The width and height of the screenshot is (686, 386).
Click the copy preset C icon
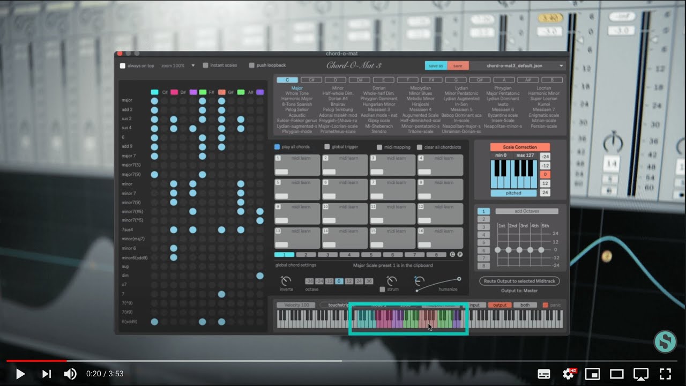(x=452, y=255)
